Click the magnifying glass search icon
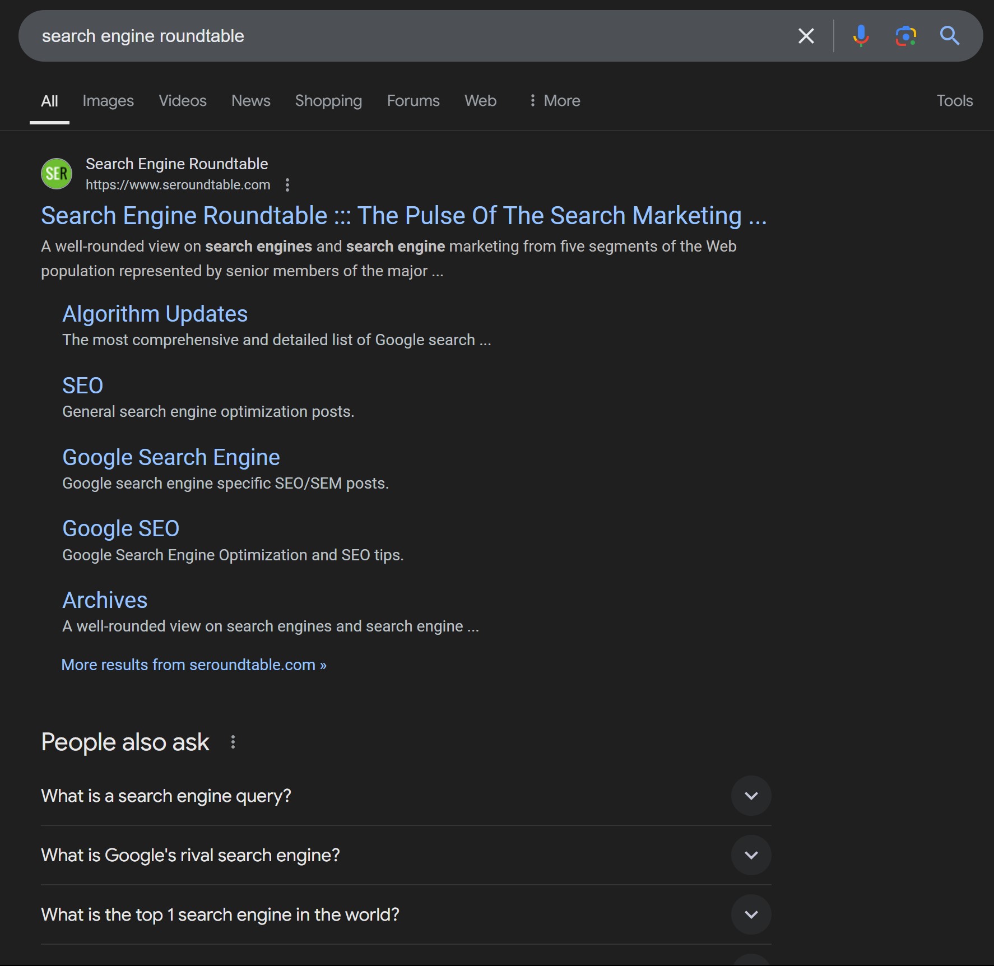 point(950,36)
